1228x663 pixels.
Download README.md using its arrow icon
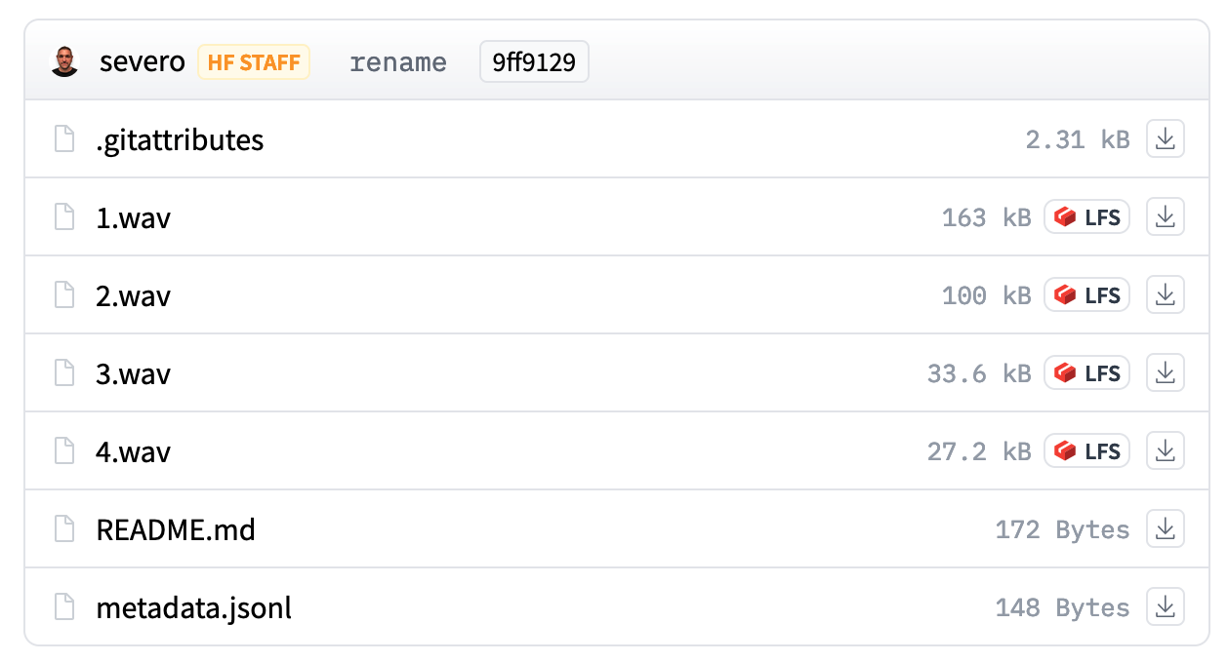[x=1164, y=529]
